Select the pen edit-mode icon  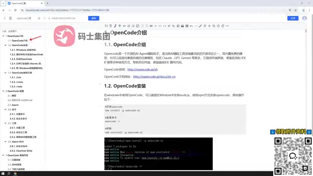[x=201, y=26]
